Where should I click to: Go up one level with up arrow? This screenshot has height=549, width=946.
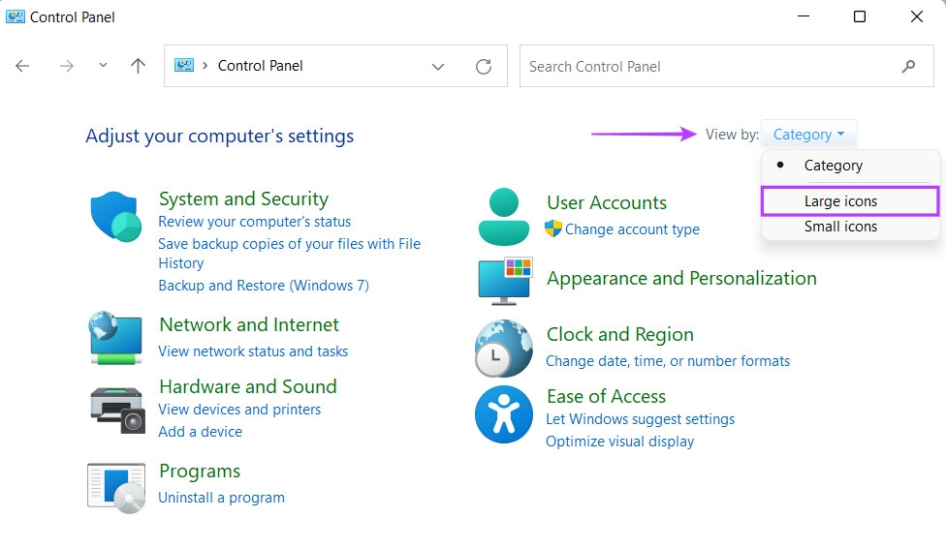(x=139, y=66)
